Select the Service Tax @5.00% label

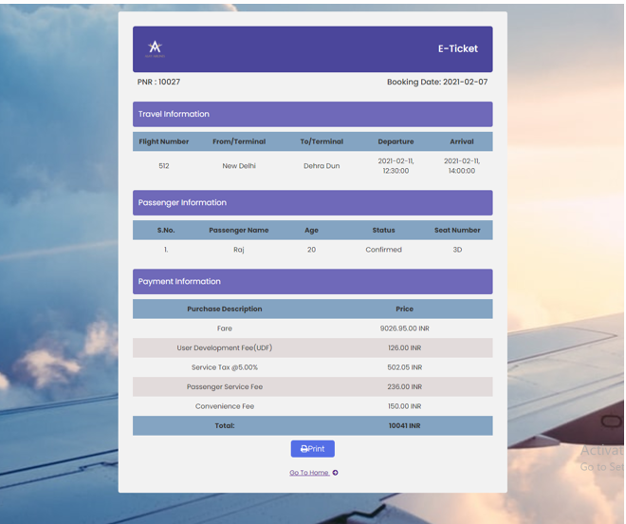225,367
